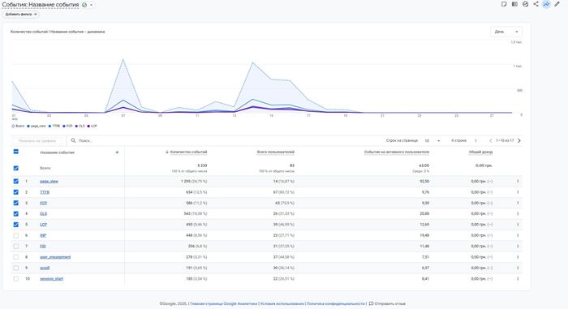
Task: Check the INP row checkbox
Action: pos(16,235)
